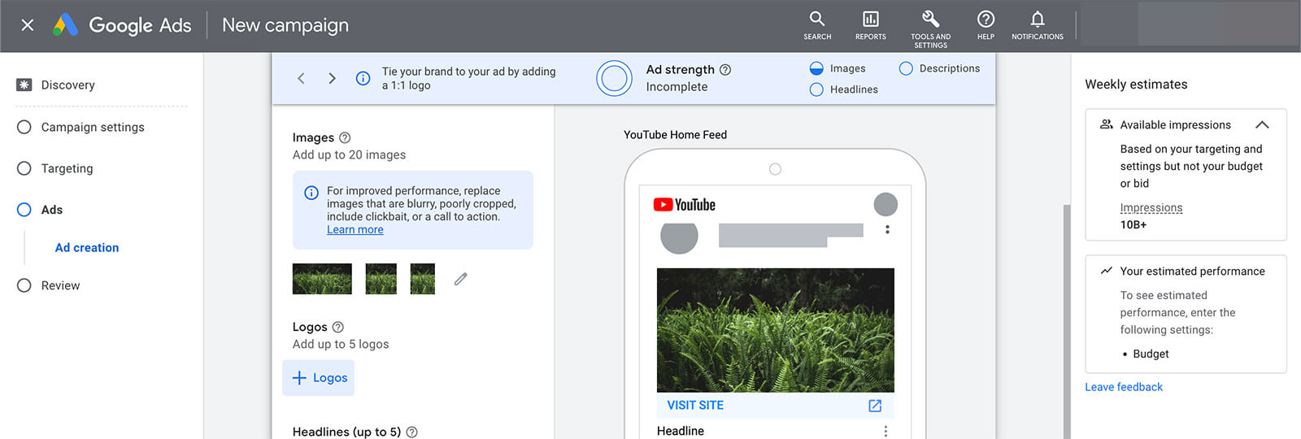Screen dimensions: 1301x439
Task: Open help for Headlines section
Action: (412, 432)
